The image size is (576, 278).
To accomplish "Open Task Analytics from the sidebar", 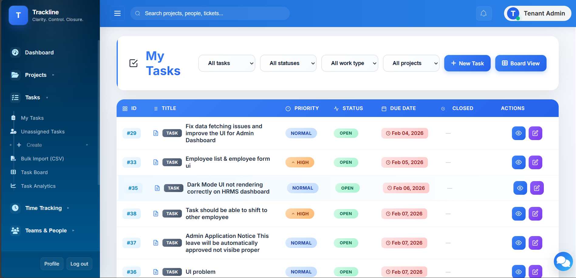I will (x=38, y=186).
